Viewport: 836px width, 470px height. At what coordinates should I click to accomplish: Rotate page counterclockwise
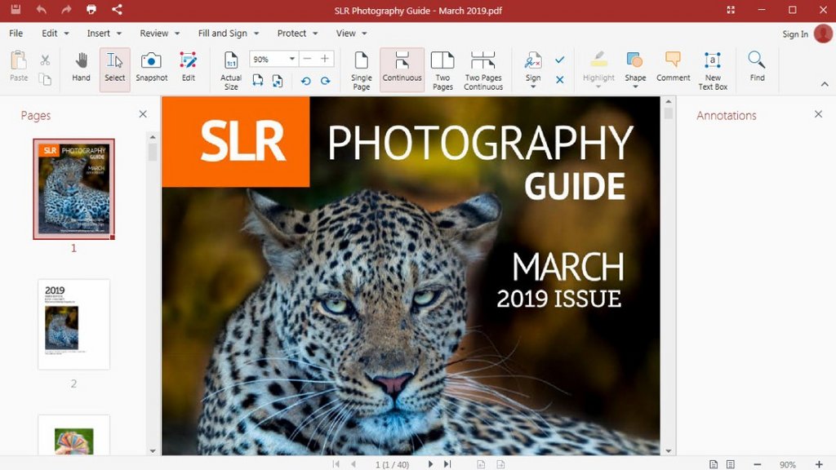point(305,81)
